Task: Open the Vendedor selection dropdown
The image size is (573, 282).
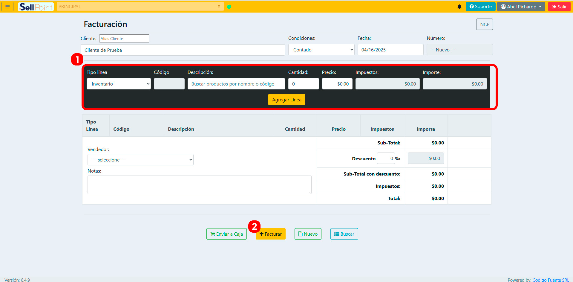Action: coord(140,160)
